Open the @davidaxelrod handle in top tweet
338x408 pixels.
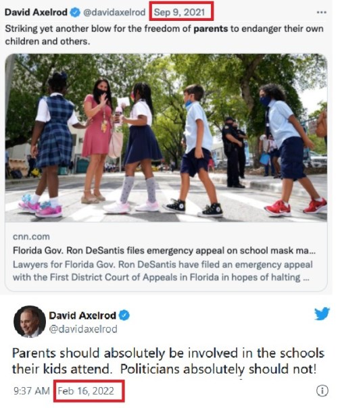(114, 12)
